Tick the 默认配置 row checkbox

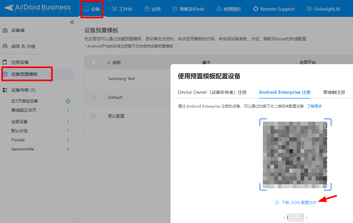(93, 116)
